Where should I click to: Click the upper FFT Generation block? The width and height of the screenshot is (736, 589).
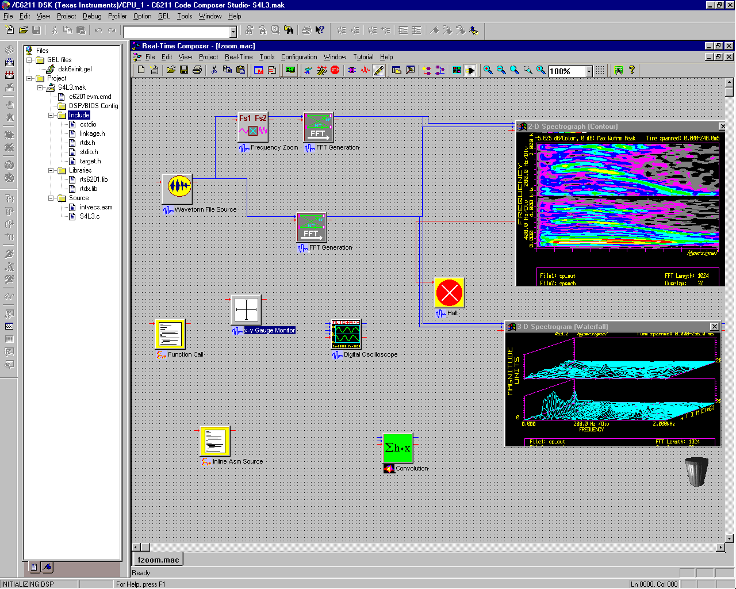pos(318,127)
